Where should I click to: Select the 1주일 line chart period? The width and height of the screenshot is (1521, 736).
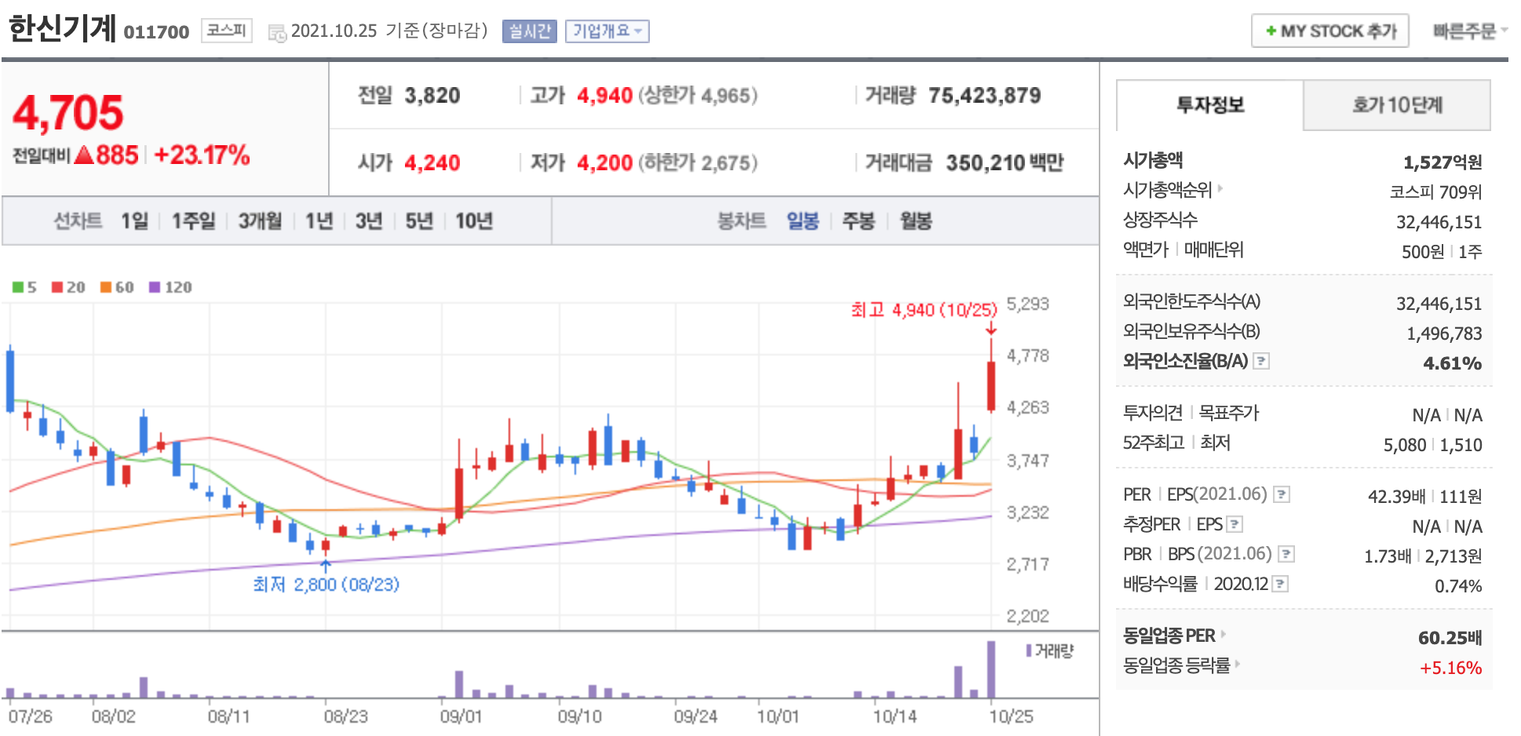(193, 221)
